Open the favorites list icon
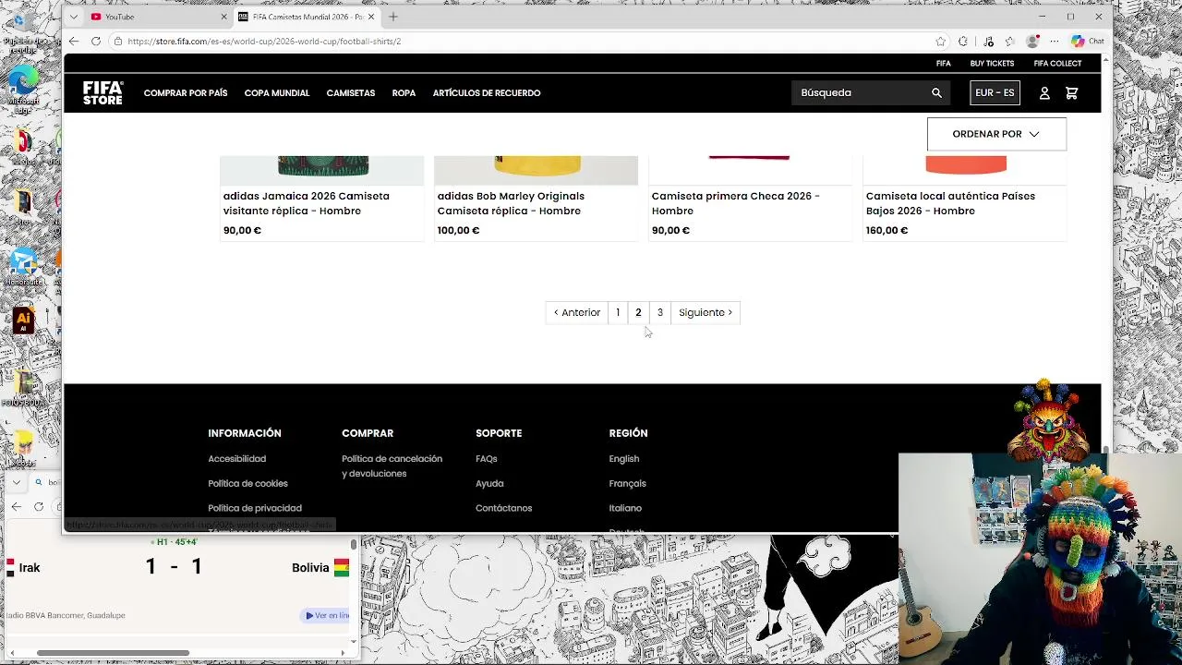Viewport: 1182px width, 665px height. (x=1009, y=41)
